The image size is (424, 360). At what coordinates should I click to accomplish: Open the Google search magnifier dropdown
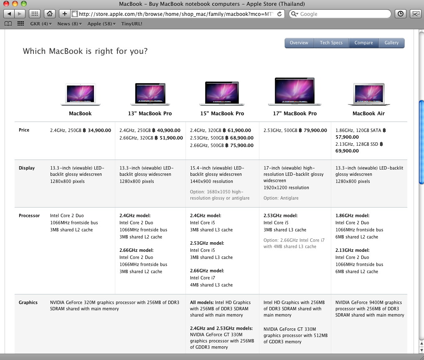pyautogui.click(x=295, y=14)
